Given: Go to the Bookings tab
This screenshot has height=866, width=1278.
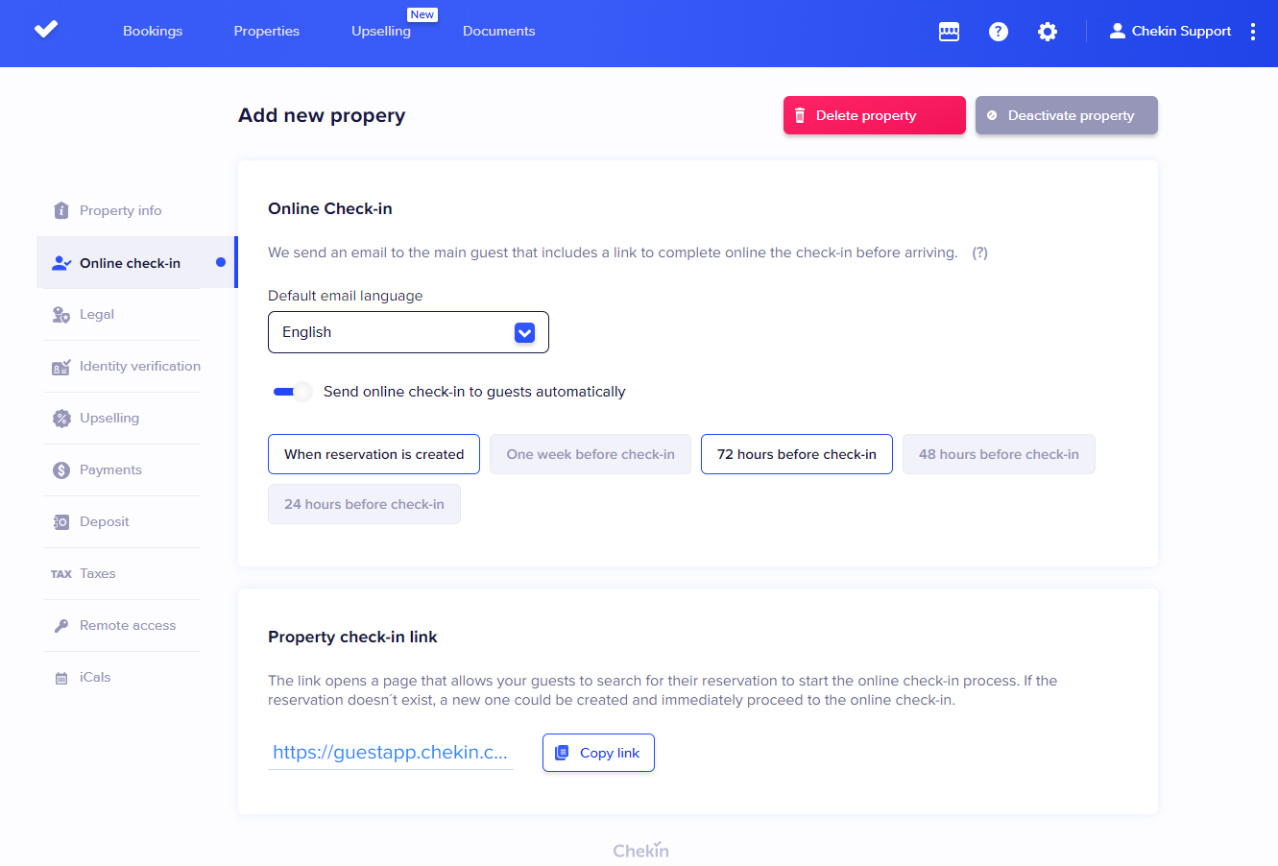Looking at the screenshot, I should tap(153, 32).
